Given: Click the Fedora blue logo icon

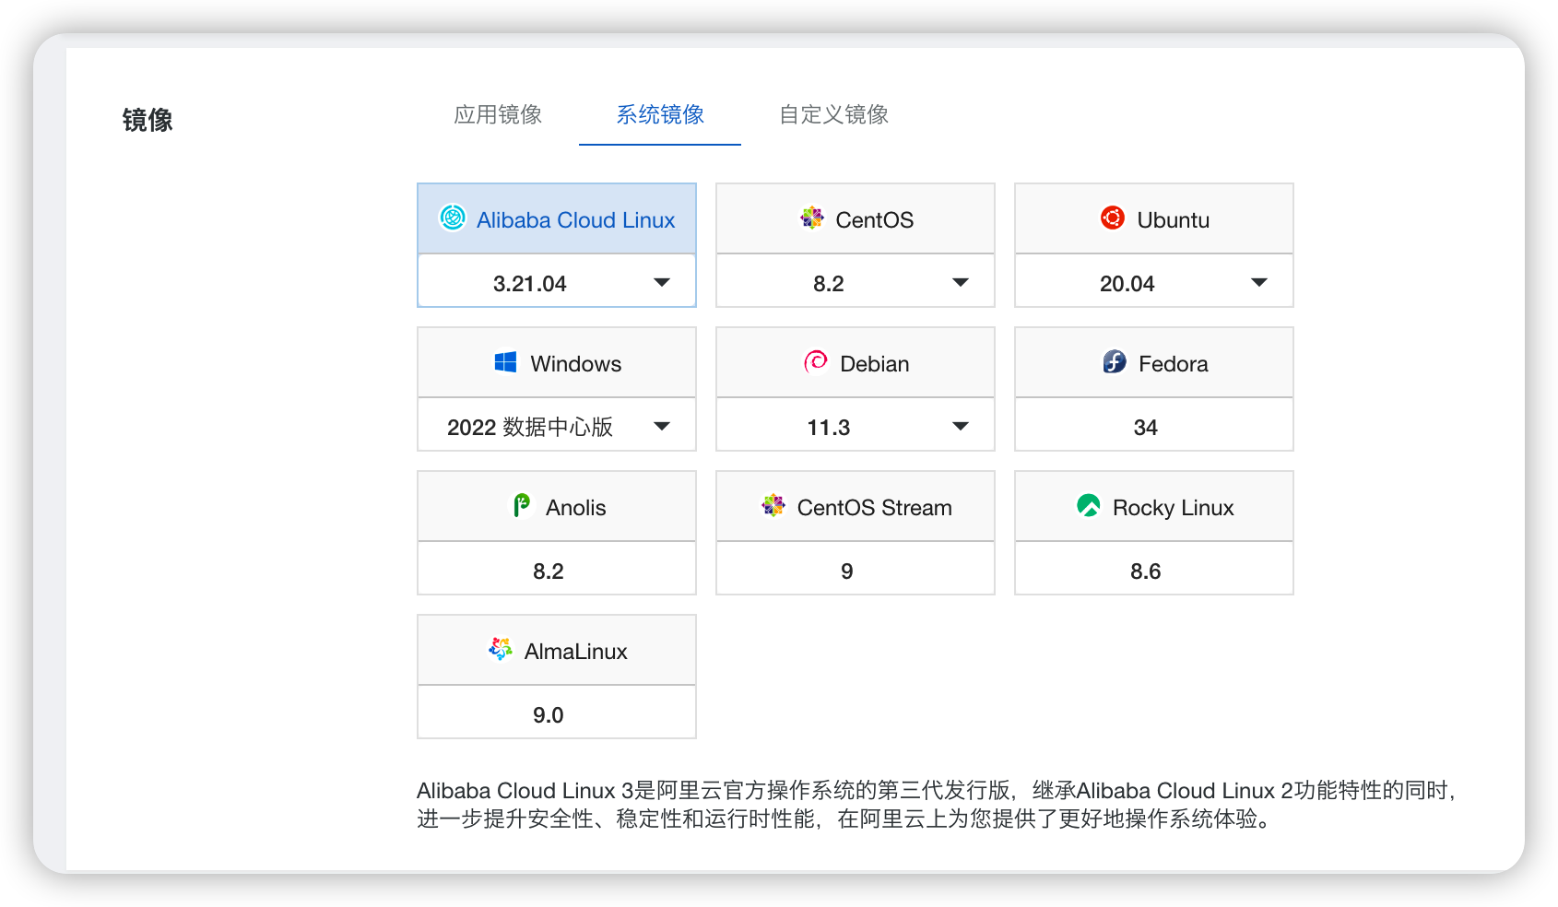Looking at the screenshot, I should coord(1115,361).
